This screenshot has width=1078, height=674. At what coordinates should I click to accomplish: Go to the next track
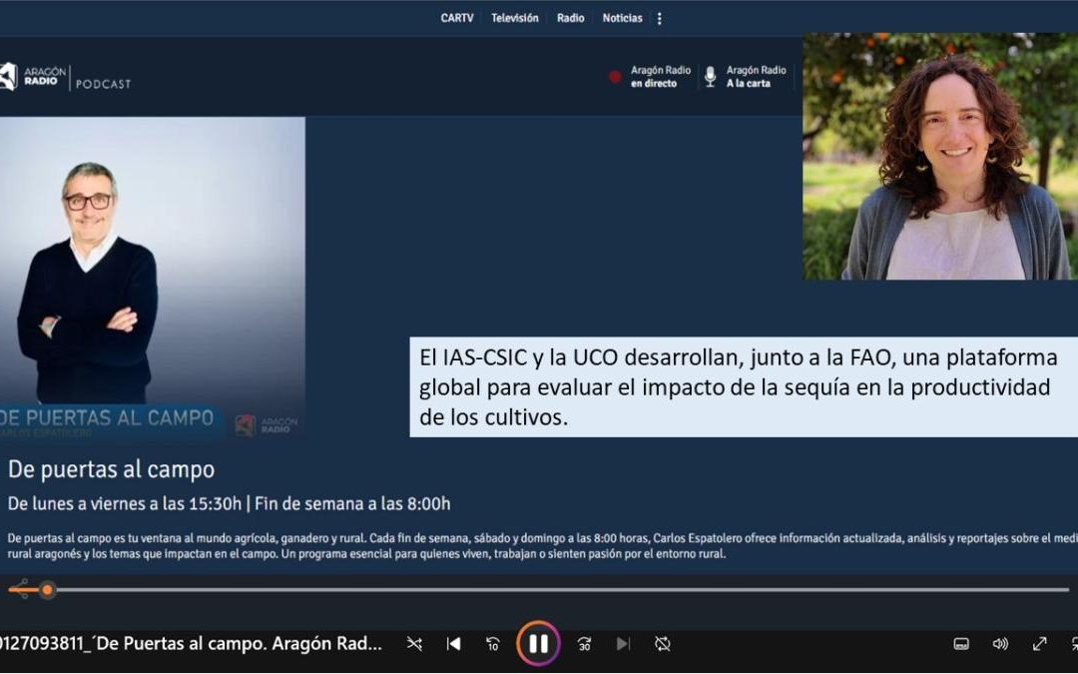[623, 644]
